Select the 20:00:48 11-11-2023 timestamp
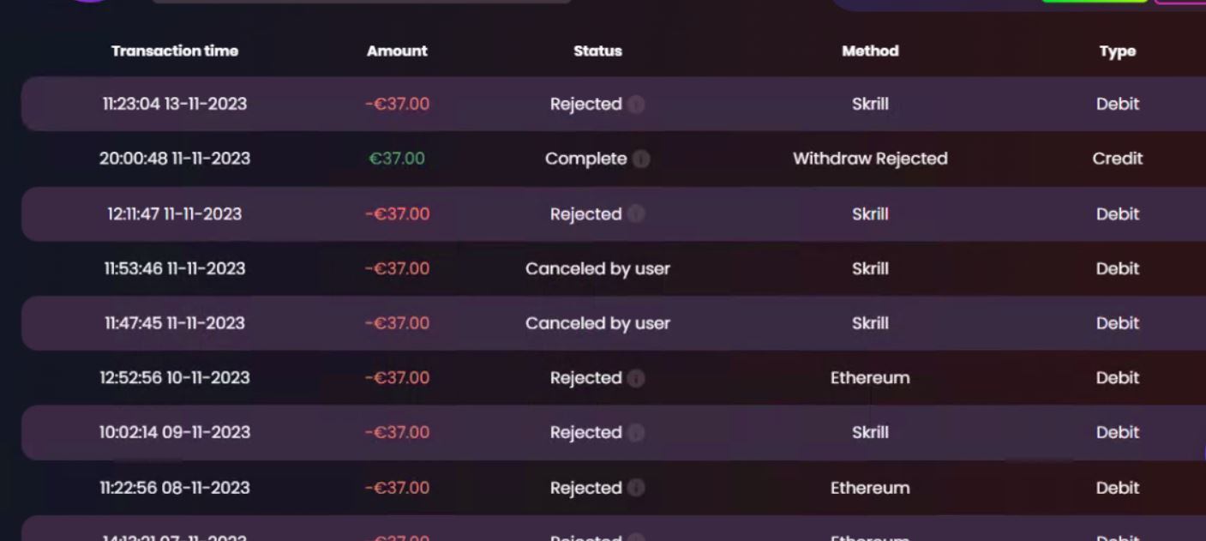Screen dimensions: 1206x541 click(x=175, y=159)
